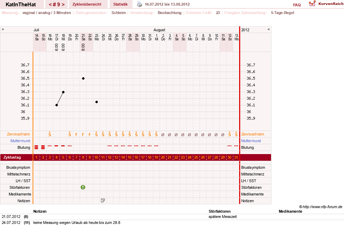Open the nfp-forum.de link
This screenshot has height=232, width=344.
[321, 207]
